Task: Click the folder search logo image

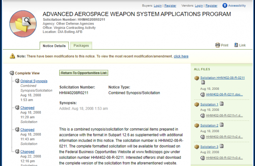Action: coord(23,24)
